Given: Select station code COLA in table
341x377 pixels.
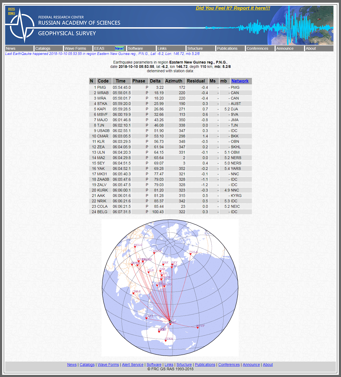Looking at the screenshot, I should pyautogui.click(x=102, y=206).
